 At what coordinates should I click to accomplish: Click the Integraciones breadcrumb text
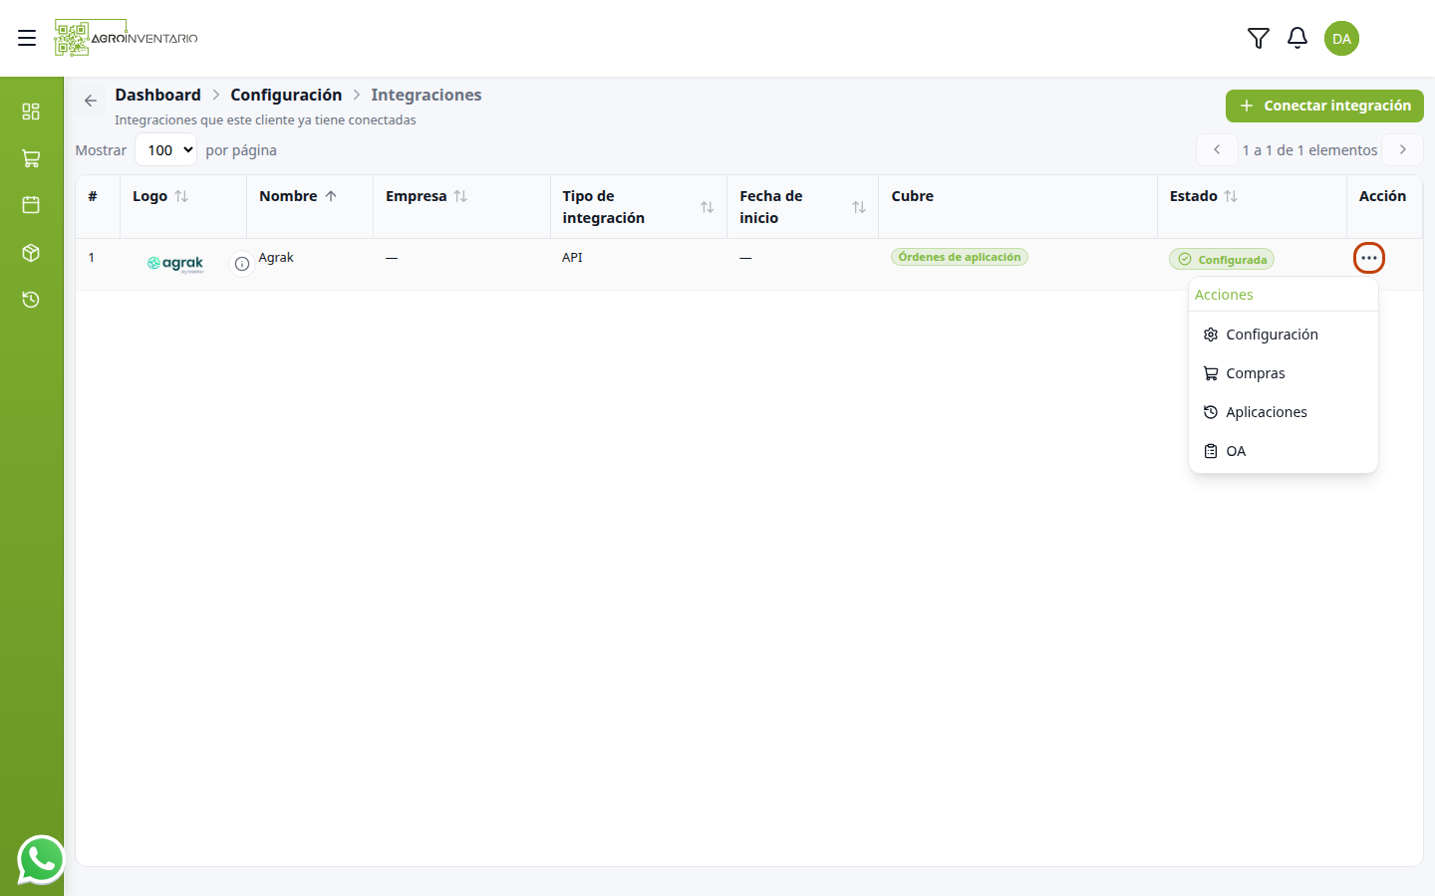click(427, 95)
